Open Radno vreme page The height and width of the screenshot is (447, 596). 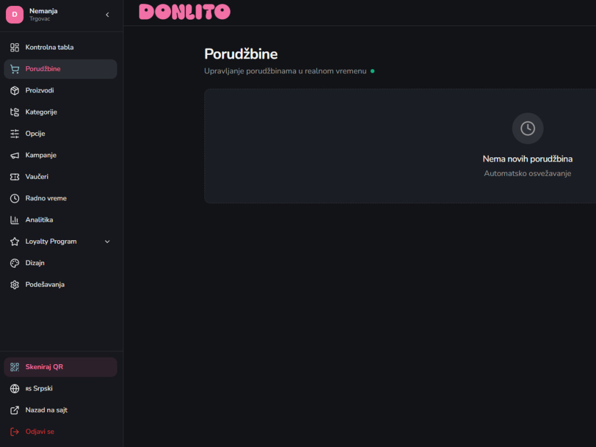tap(60, 198)
